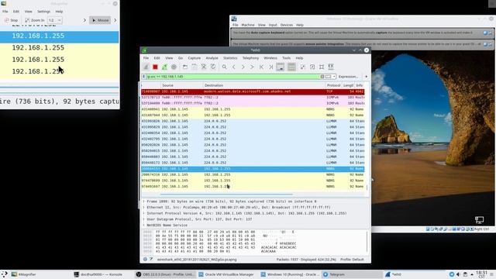The height and width of the screenshot is (279, 496).
Task: Add a filter button with plus icon
Action: tap(367, 77)
